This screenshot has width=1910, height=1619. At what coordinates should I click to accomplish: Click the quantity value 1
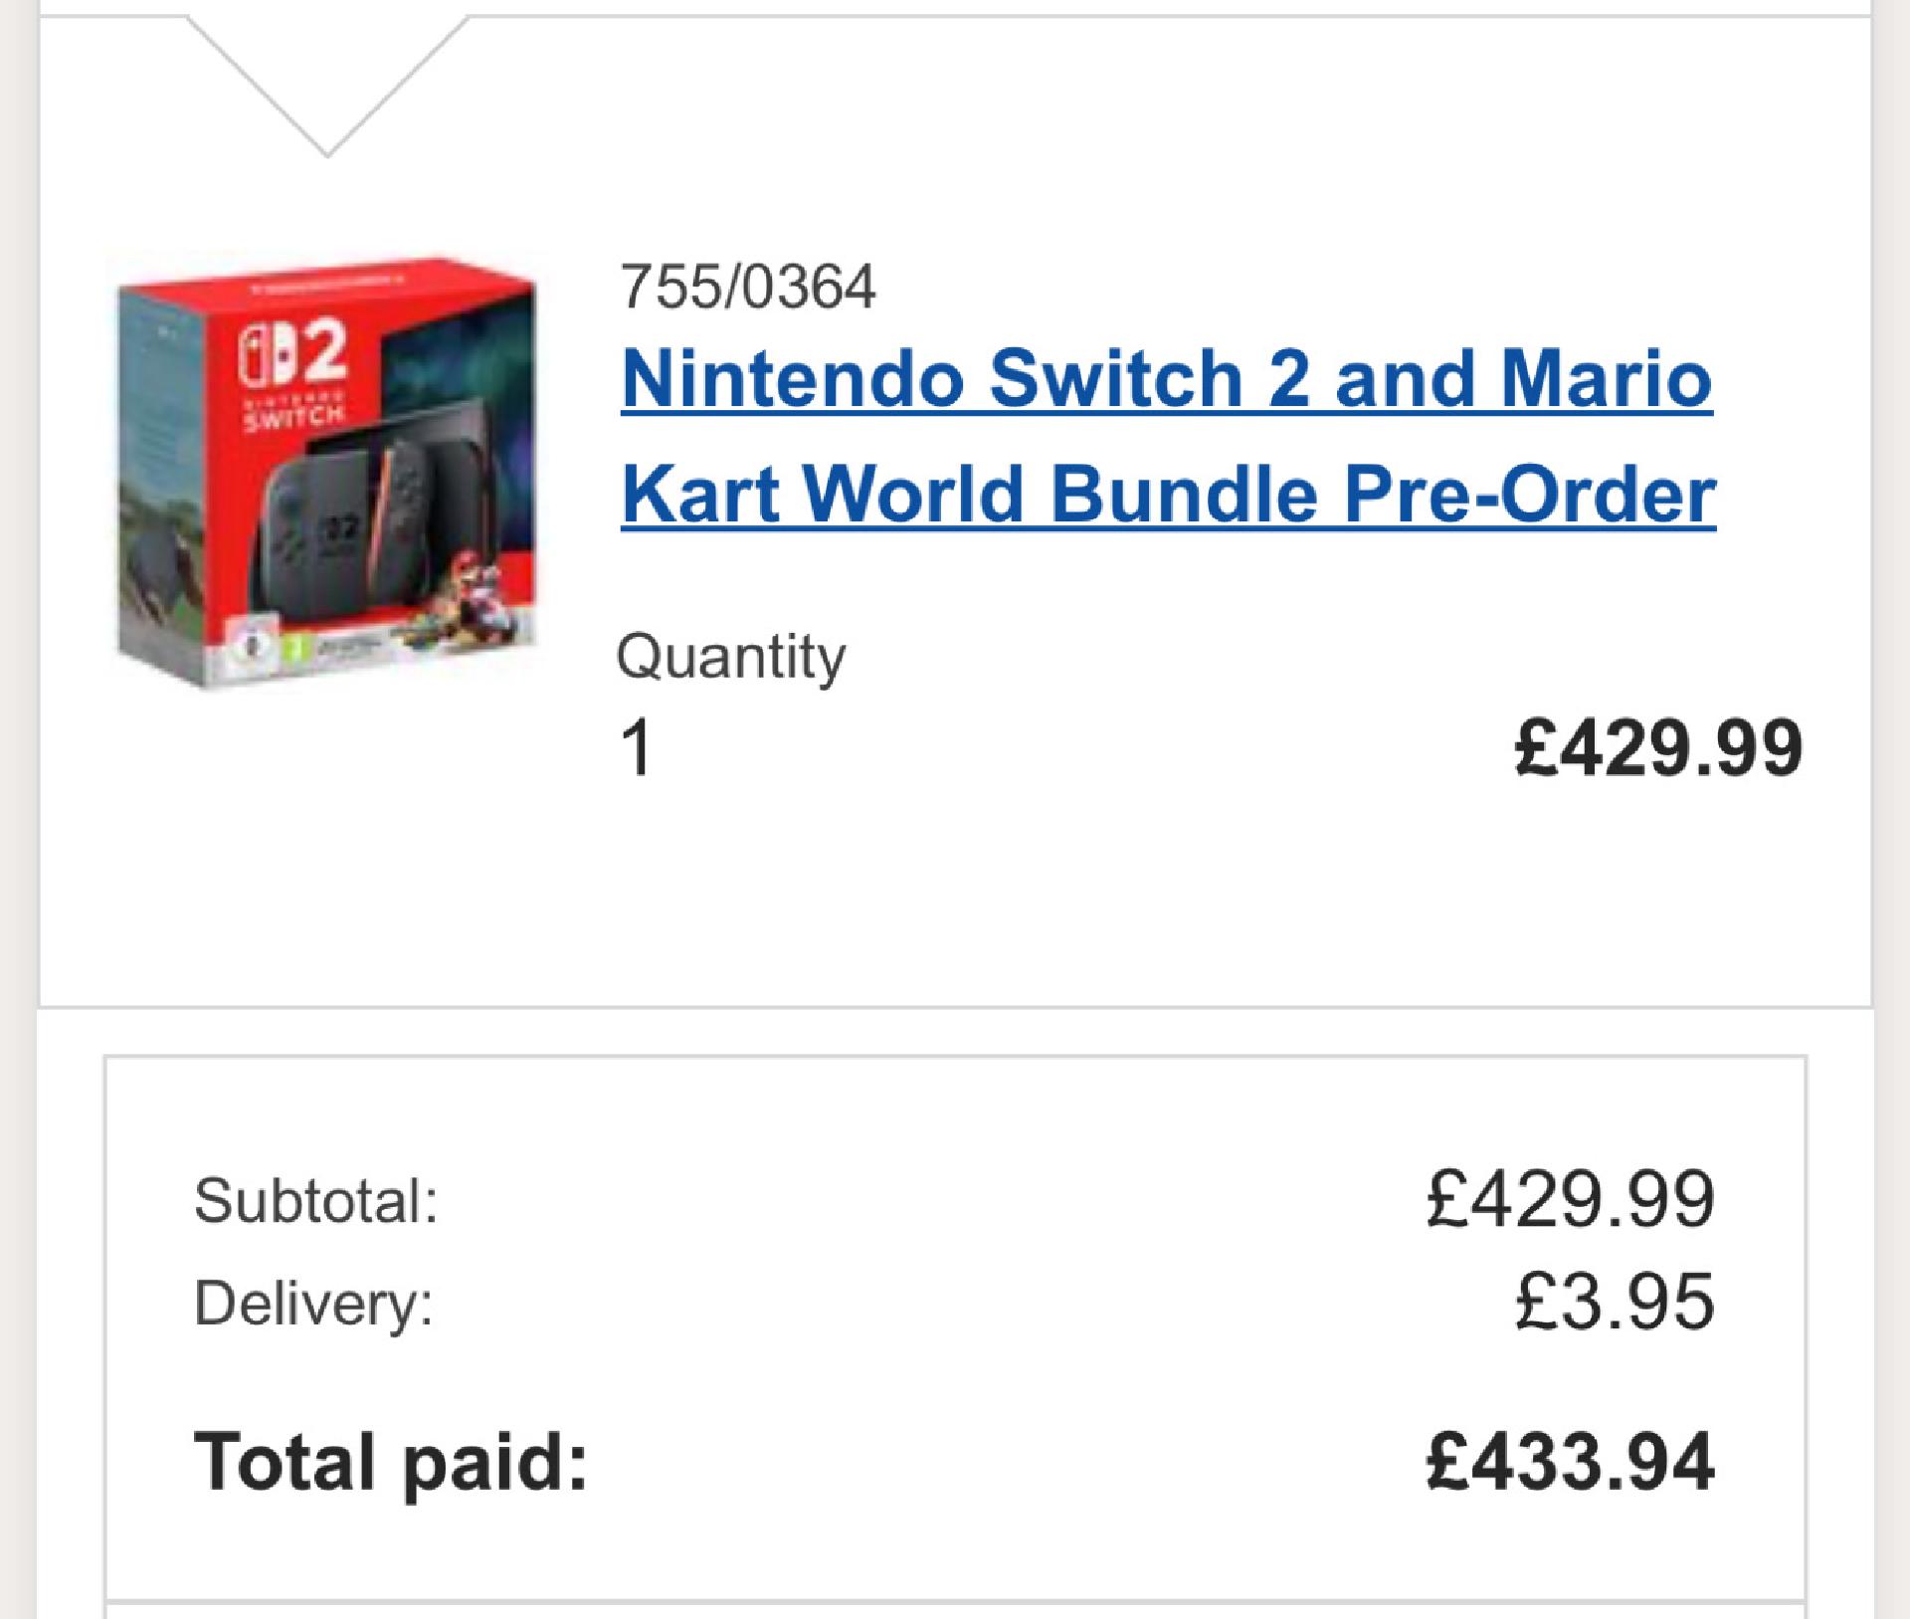pos(636,747)
